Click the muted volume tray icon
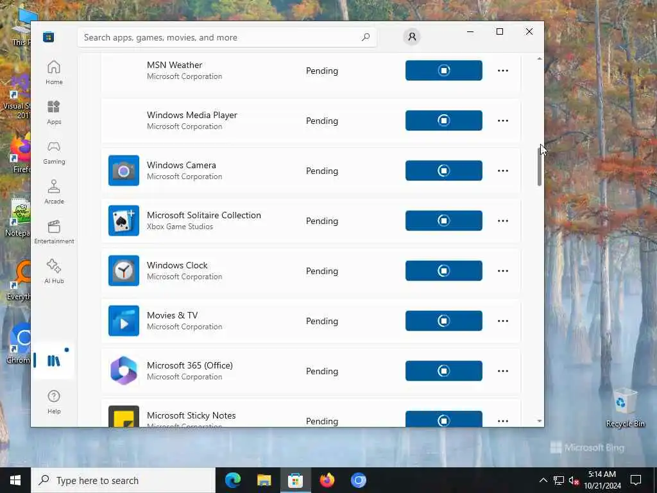The height and width of the screenshot is (493, 657). click(574, 480)
